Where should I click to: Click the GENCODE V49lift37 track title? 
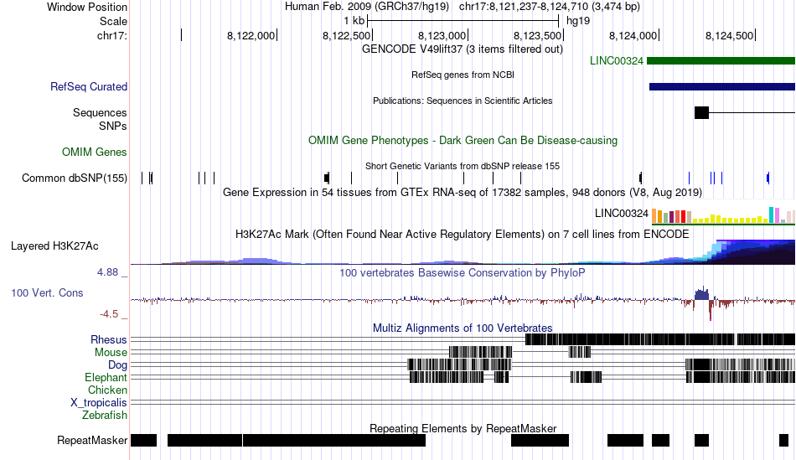(462, 49)
